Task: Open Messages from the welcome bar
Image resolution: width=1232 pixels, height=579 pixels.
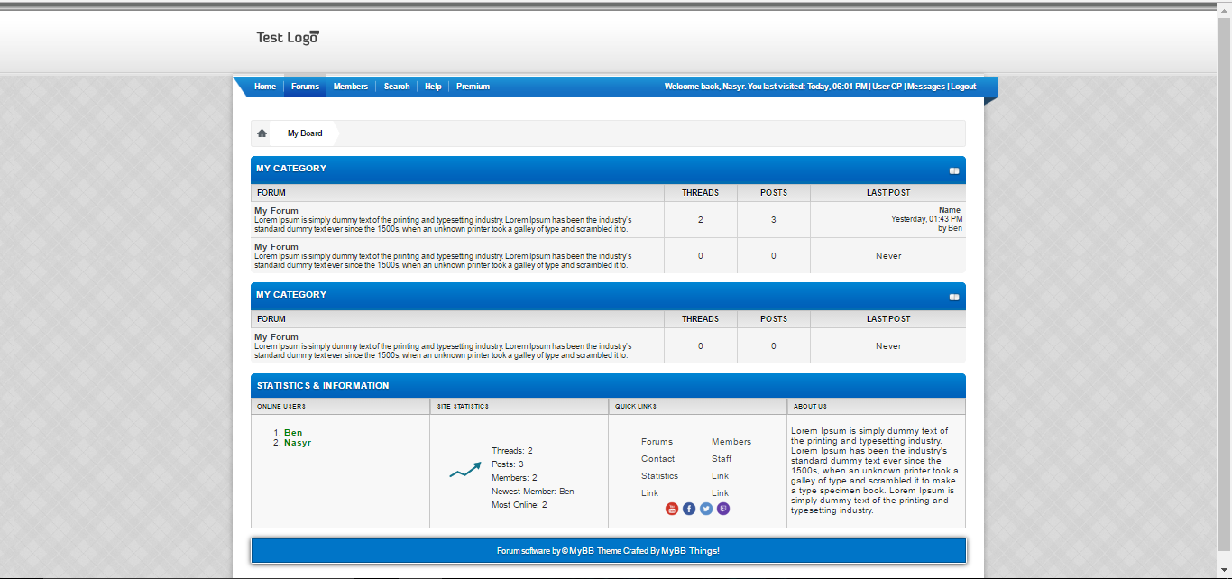Action: tap(925, 87)
